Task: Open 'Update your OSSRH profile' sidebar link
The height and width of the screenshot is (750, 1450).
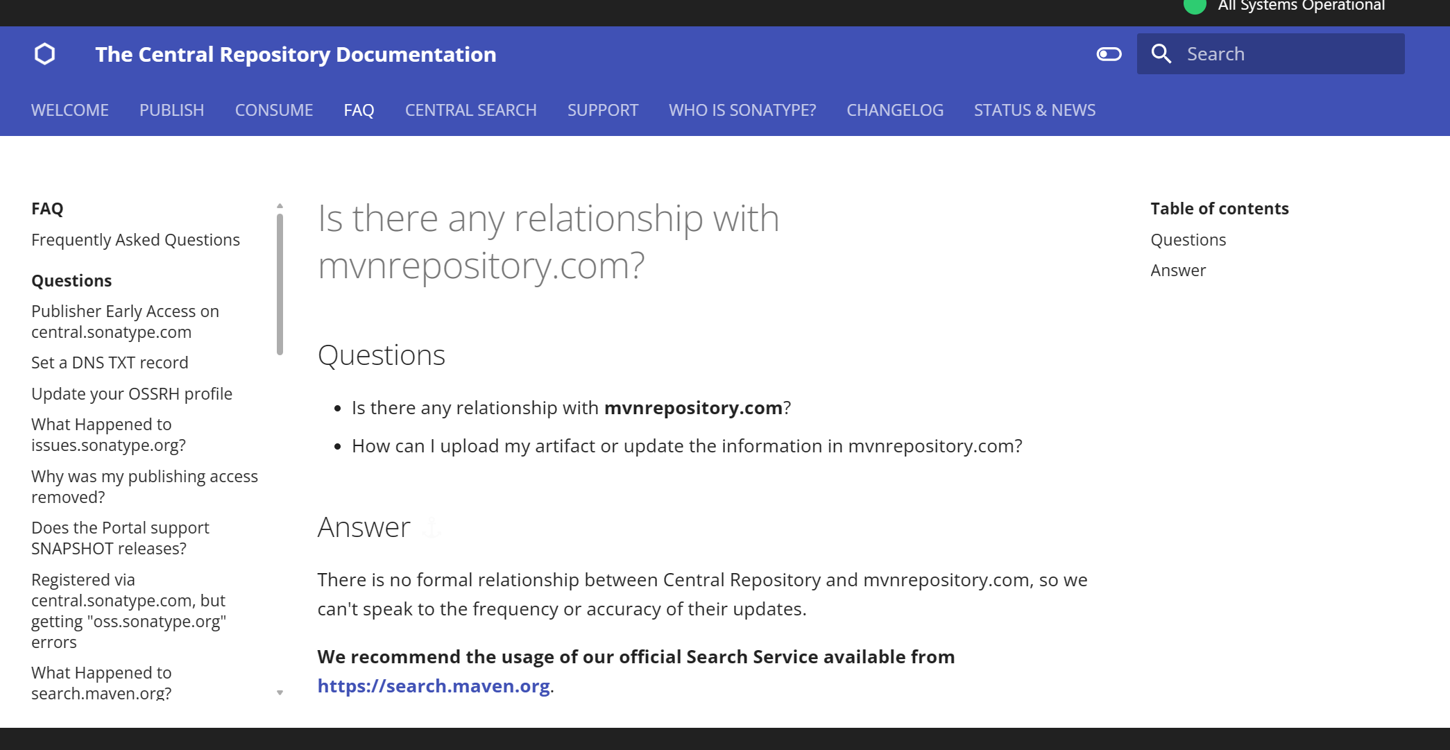Action: pos(132,394)
